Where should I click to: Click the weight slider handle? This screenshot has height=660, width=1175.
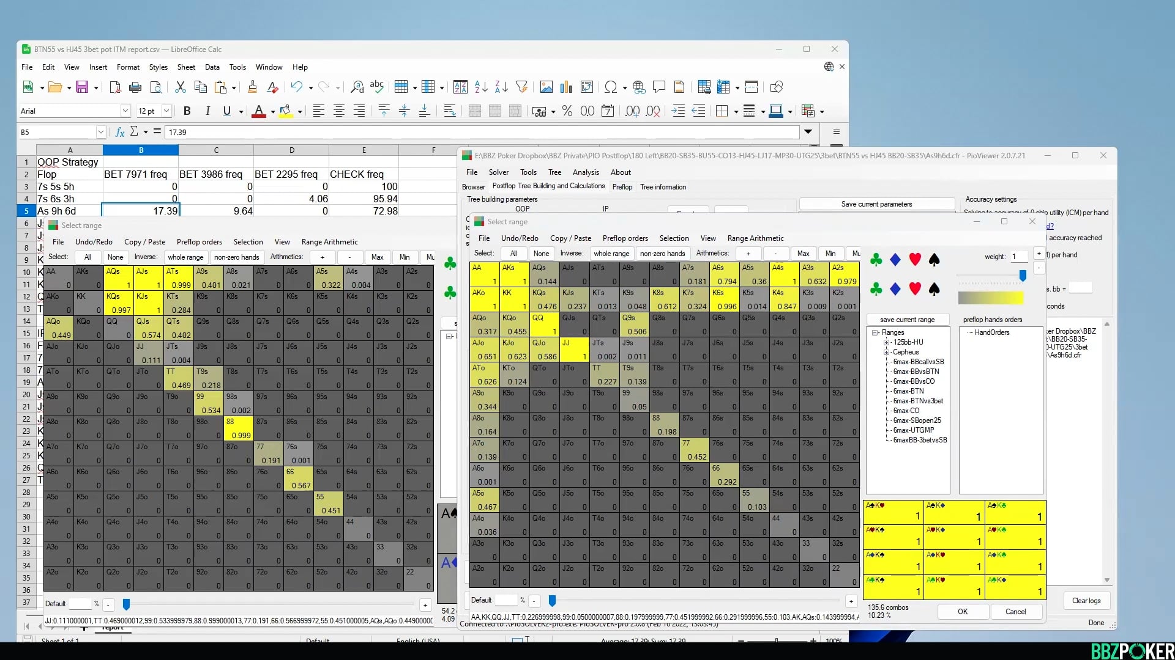(1023, 276)
